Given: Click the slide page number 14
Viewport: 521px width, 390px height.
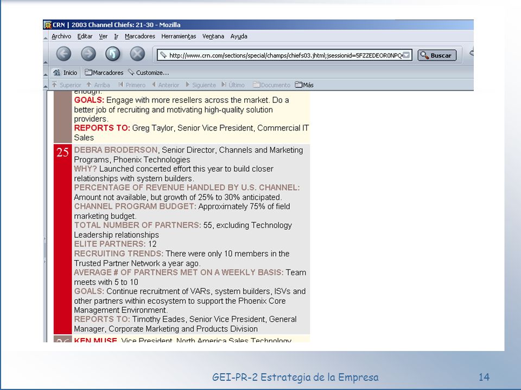Looking at the screenshot, I should [484, 377].
